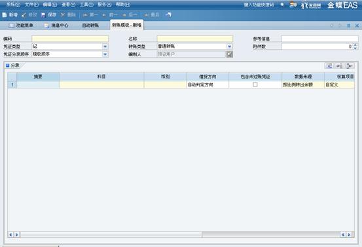The image size is (362, 247).
Task: Open the 凭证类型 dropdown
Action: [105, 47]
